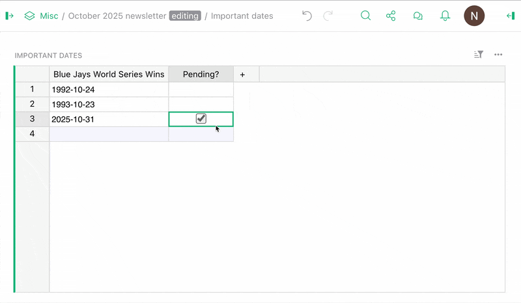
Task: Add a new column with plus button
Action: coord(242,75)
